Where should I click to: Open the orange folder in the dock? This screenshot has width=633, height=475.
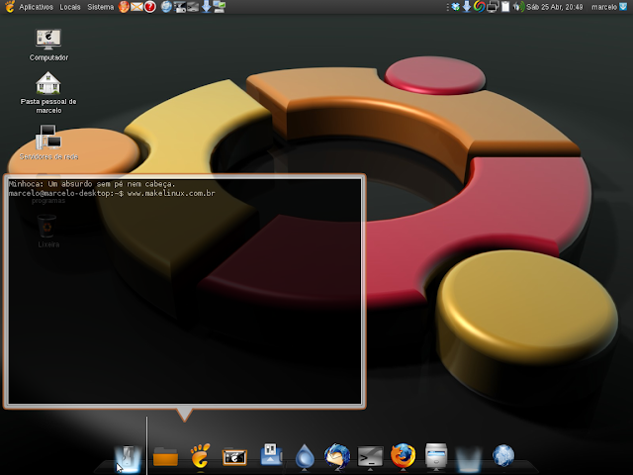pyautogui.click(x=165, y=457)
